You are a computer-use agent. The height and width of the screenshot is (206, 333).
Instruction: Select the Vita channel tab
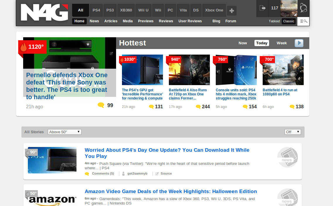tap(183, 10)
